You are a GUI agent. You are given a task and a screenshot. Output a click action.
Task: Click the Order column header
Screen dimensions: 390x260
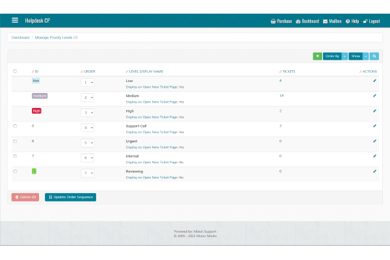88,71
